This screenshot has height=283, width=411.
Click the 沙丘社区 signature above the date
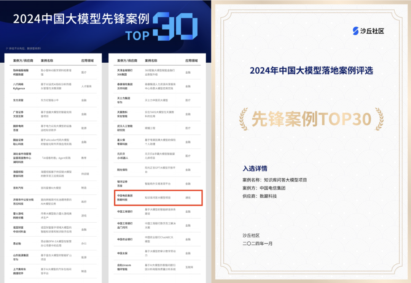coord(251,236)
